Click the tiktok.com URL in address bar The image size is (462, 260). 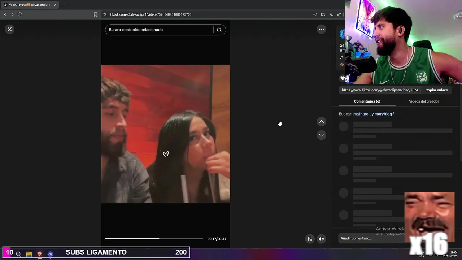[151, 14]
